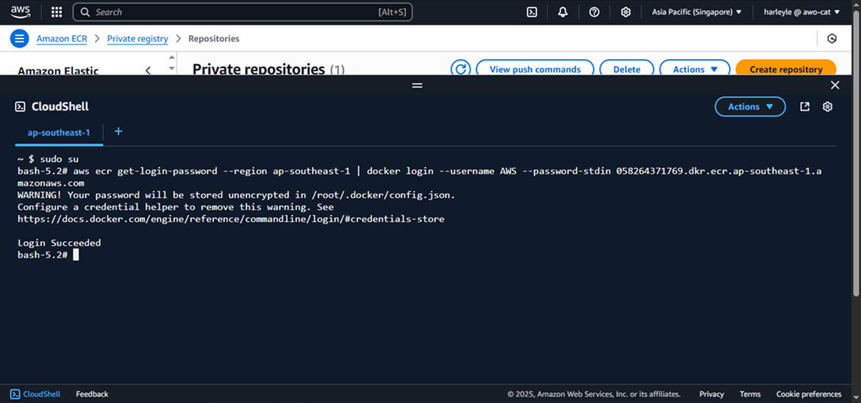Click the CloudShell panel drag handle

(417, 85)
